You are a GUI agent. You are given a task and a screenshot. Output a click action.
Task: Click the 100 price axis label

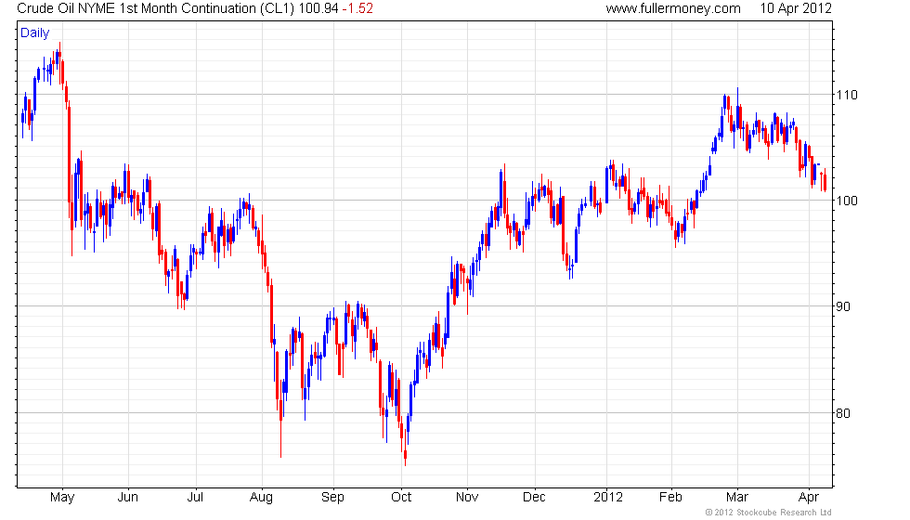[x=846, y=201]
